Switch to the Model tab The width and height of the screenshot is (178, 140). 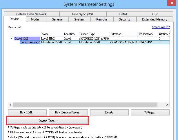[36, 19]
